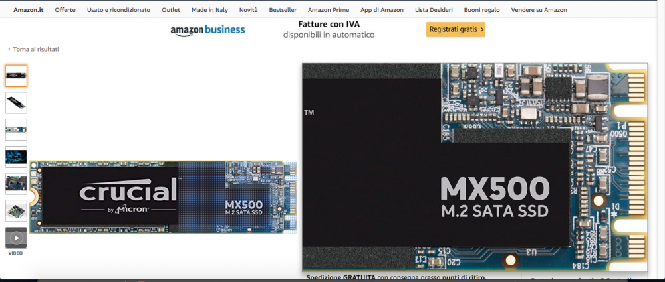665x282 pixels.
Task: Open the Novità page
Action: point(248,10)
